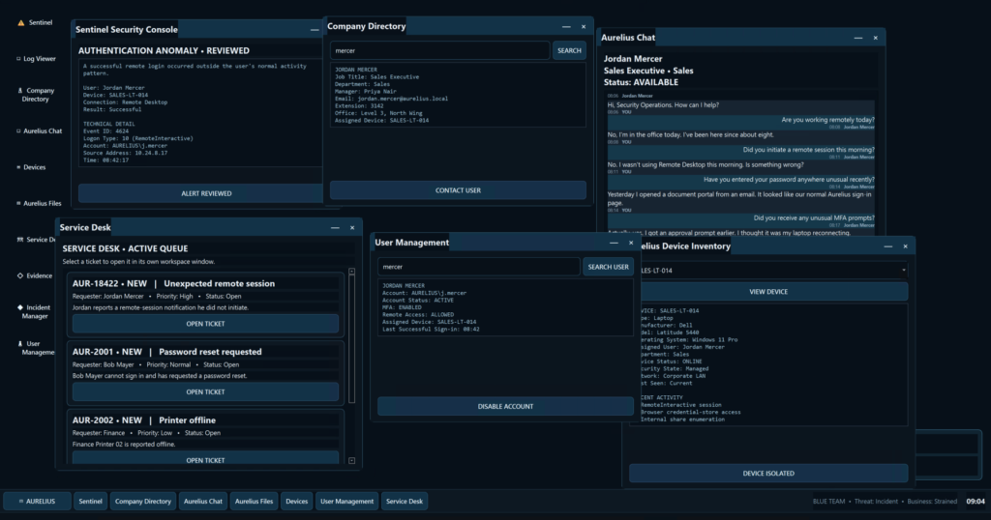Open ticket AUR-2001 Password reset requested
The height and width of the screenshot is (520, 991).
tap(205, 391)
